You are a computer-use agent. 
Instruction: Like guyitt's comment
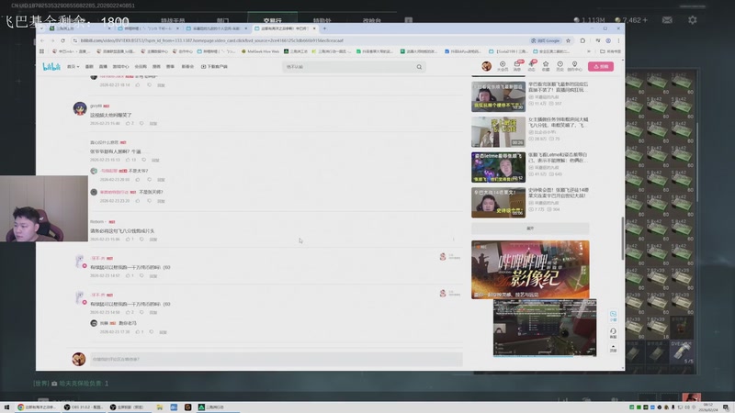(129, 124)
